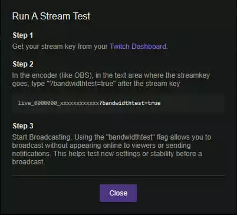Click the 'notifications. This helps test' line

tap(107, 154)
